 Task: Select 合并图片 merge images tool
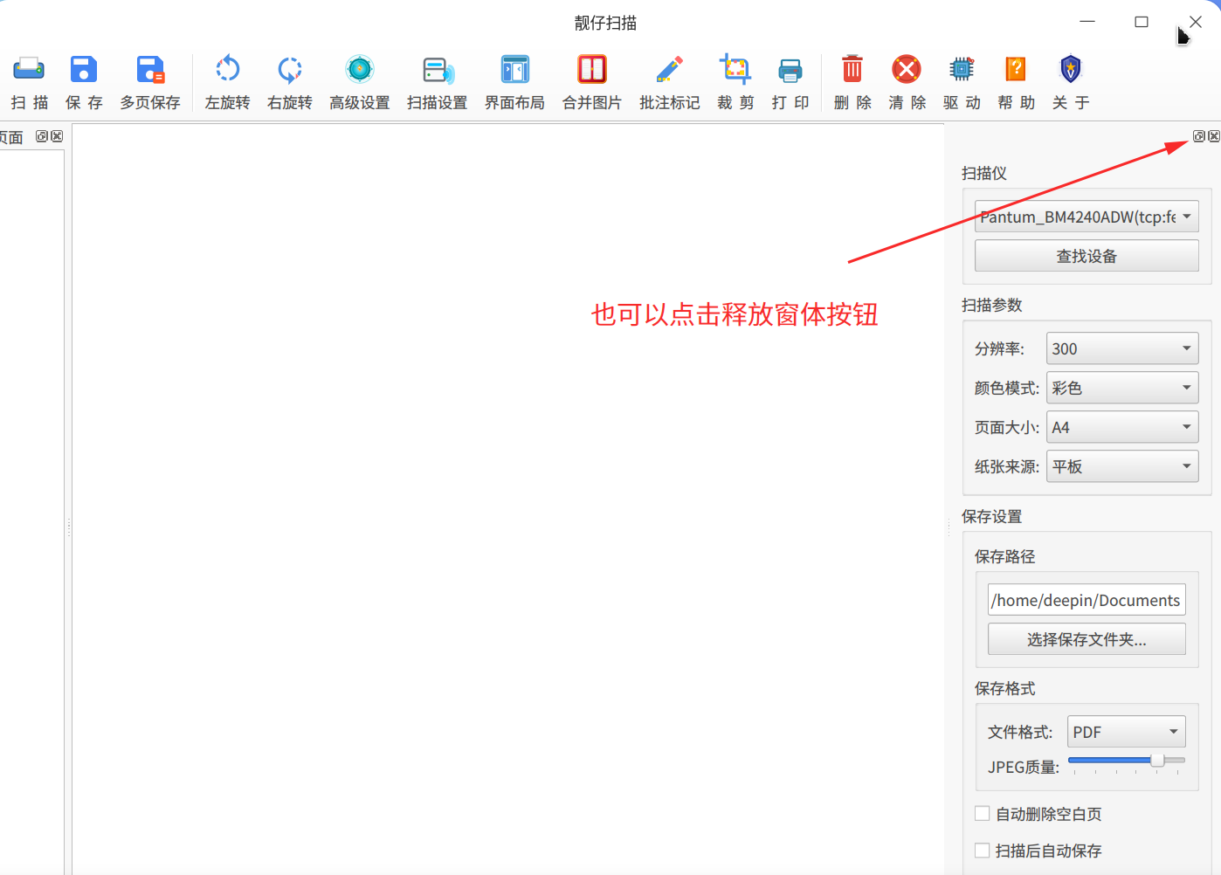click(x=592, y=70)
